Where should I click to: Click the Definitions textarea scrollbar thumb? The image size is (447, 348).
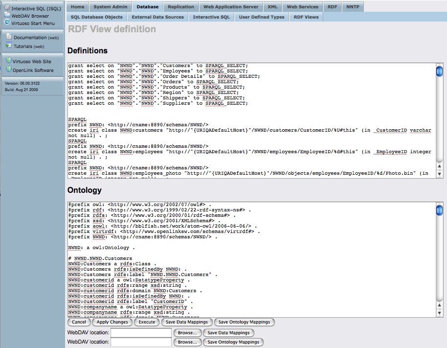click(439, 72)
